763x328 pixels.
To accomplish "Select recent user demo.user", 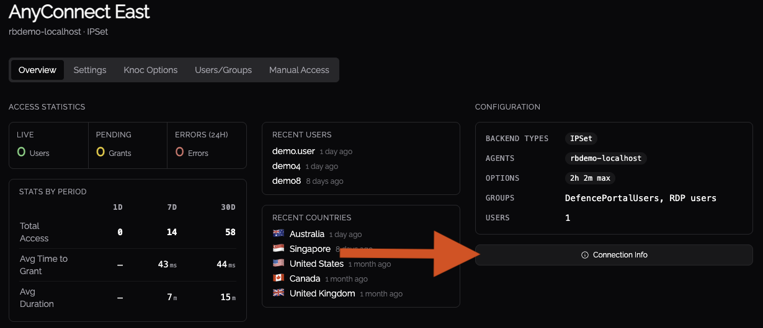I will [293, 151].
